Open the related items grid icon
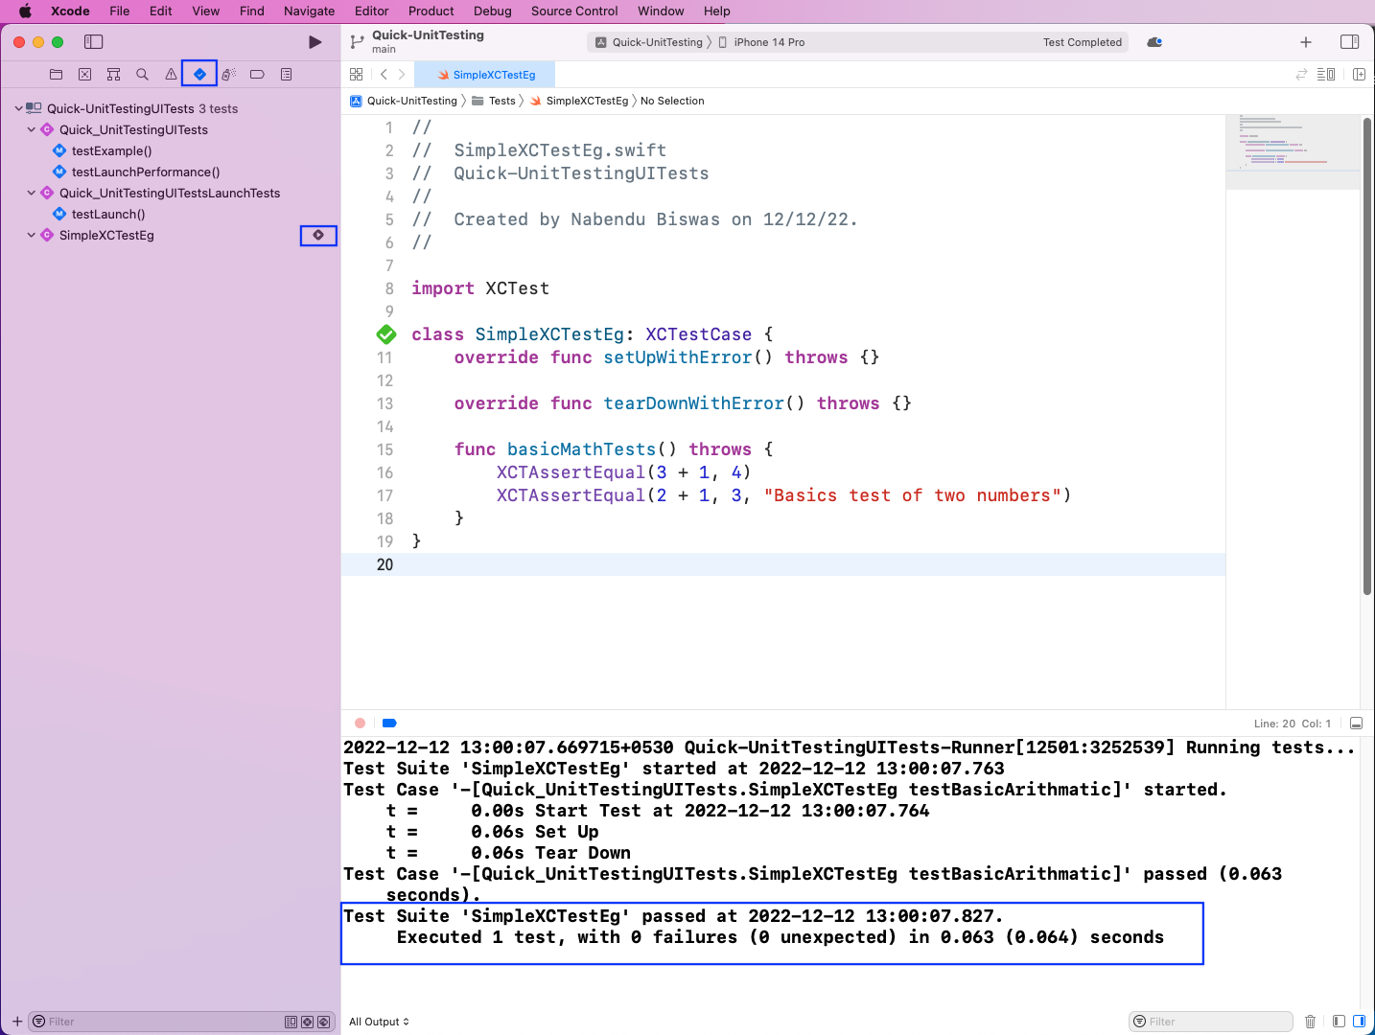The height and width of the screenshot is (1035, 1375). pos(356,74)
